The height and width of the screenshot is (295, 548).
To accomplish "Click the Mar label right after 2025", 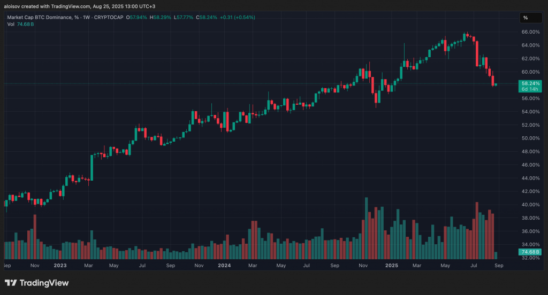I will coord(416,265).
